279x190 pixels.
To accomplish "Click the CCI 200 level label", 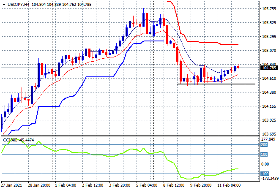I will click(x=264, y=145).
